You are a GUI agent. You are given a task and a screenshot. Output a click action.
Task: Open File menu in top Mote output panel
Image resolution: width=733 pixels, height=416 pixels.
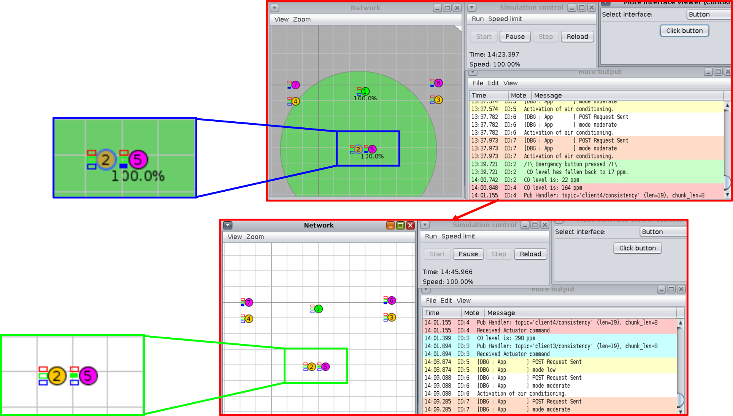477,83
